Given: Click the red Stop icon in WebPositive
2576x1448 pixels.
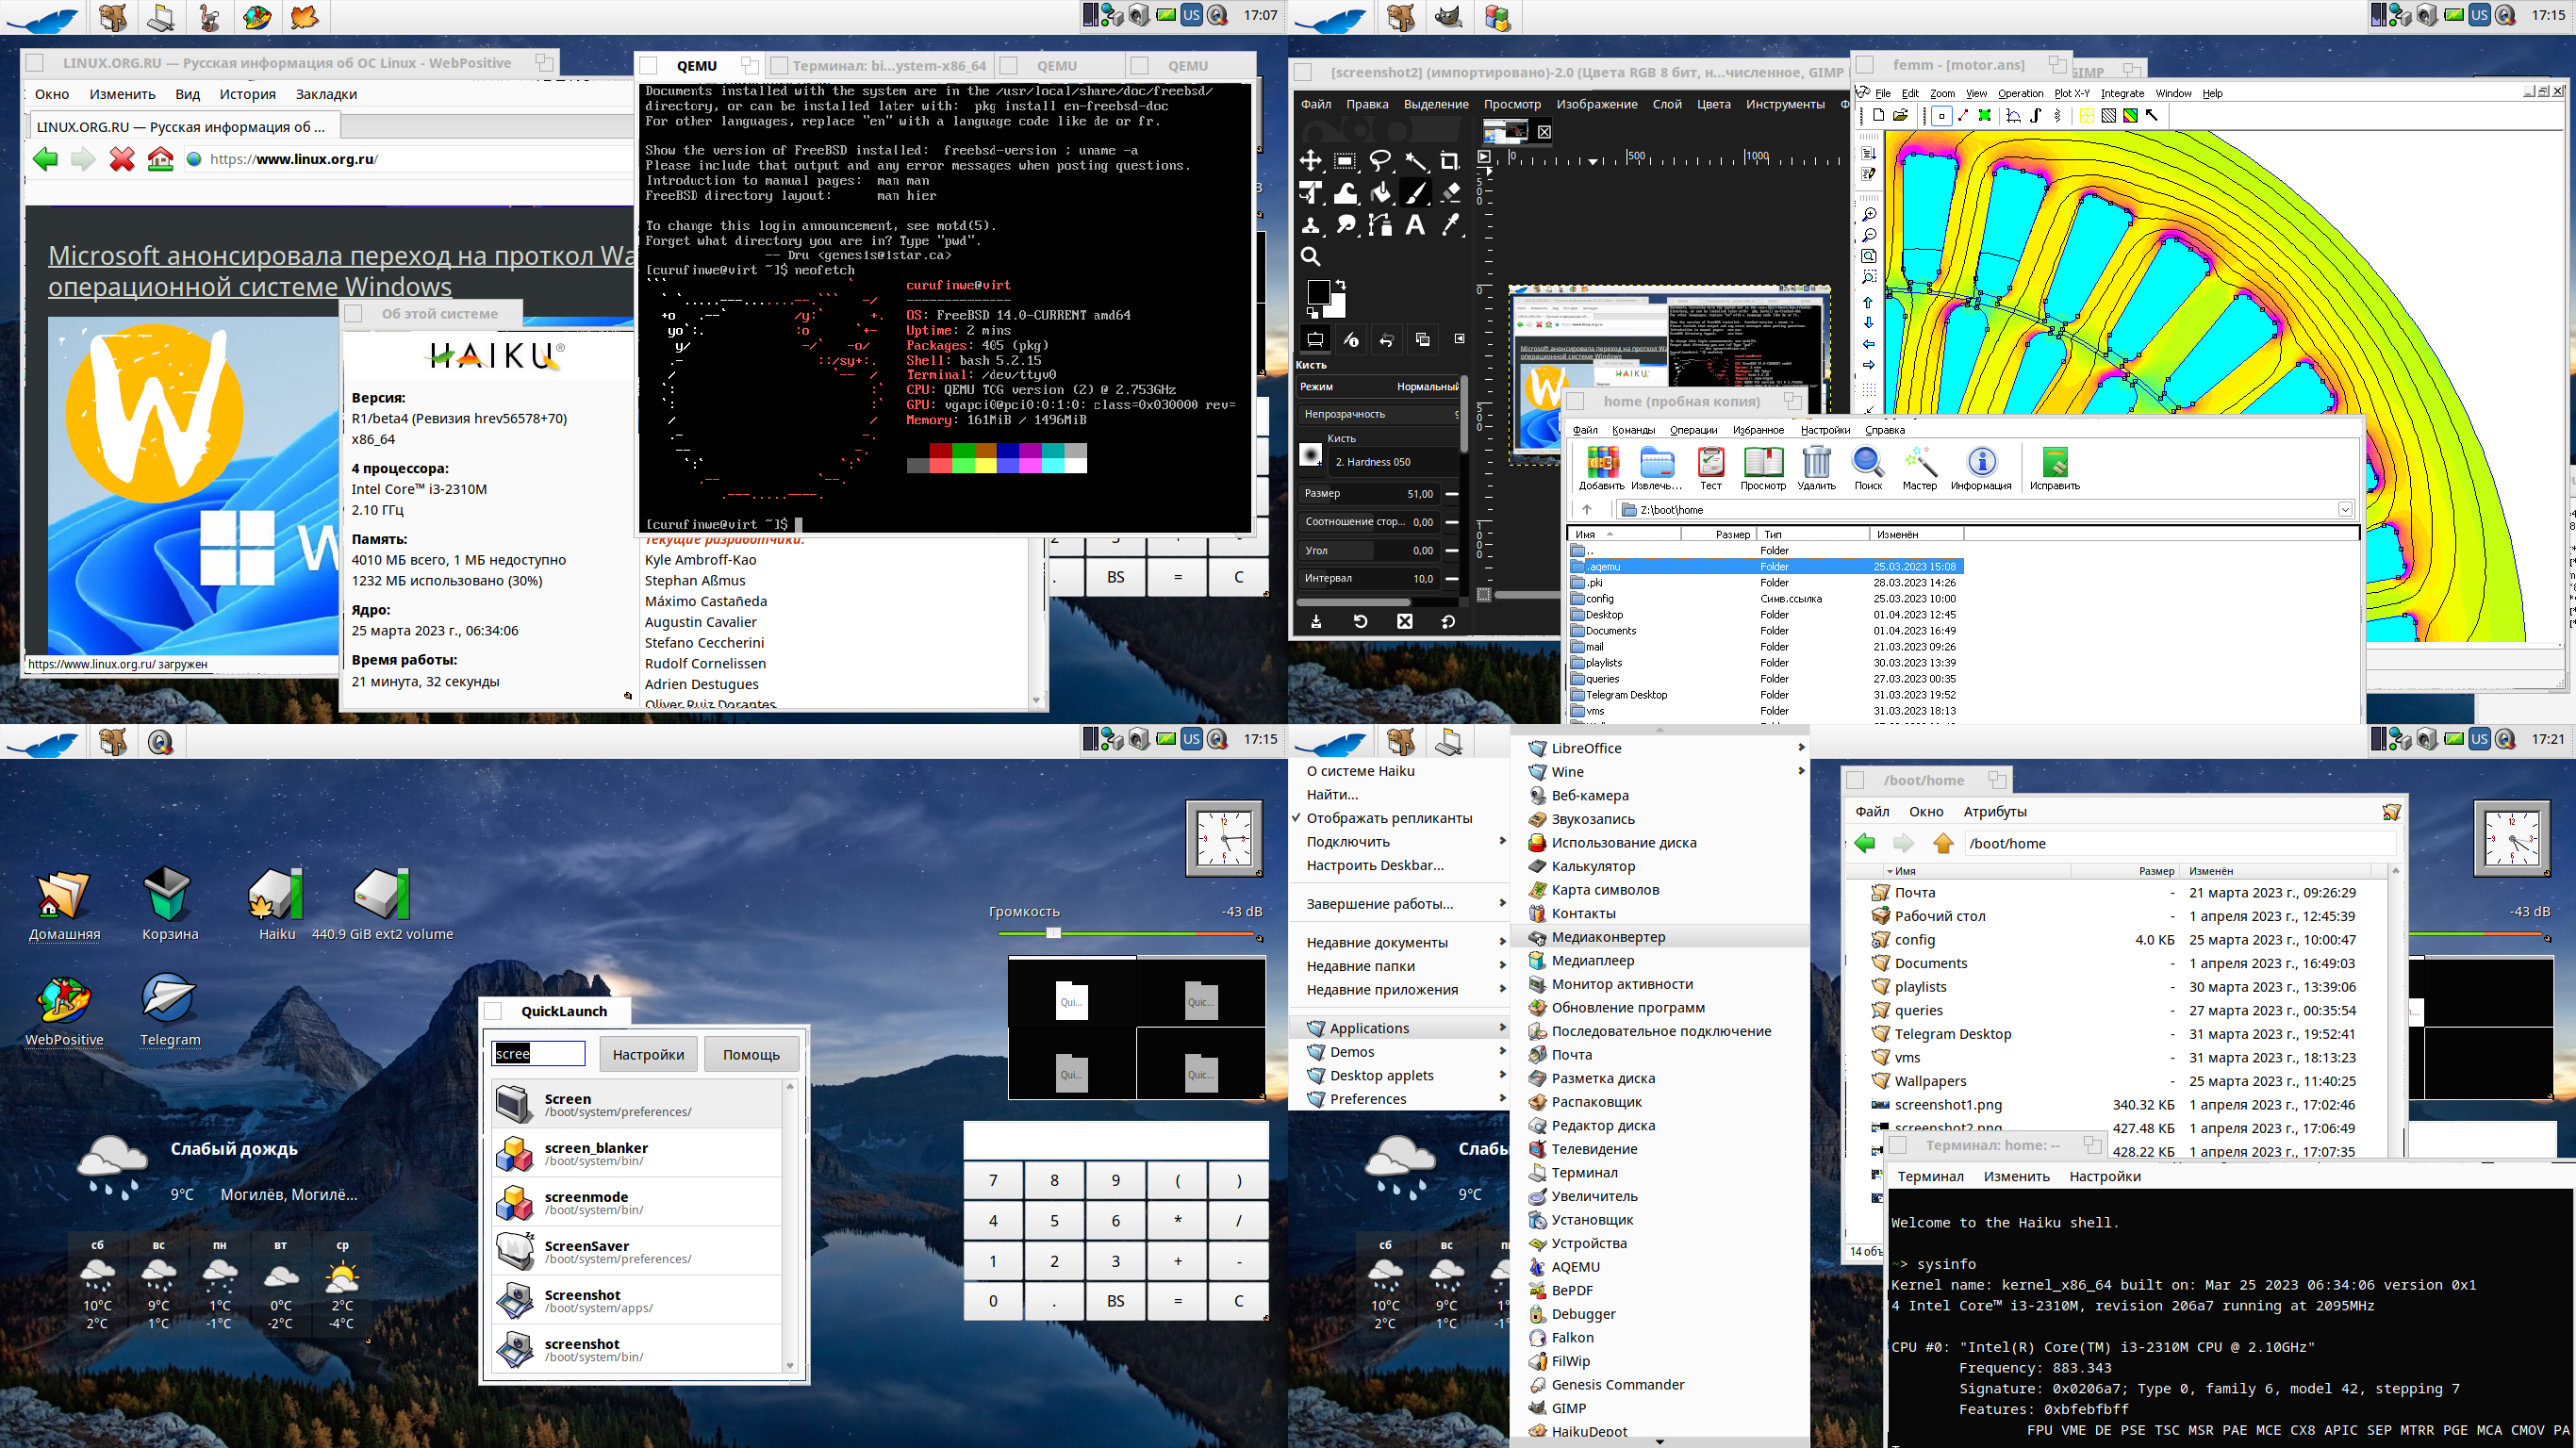Looking at the screenshot, I should 122,159.
